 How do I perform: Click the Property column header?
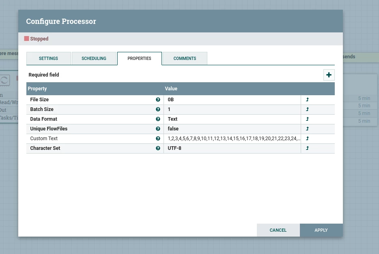pos(37,89)
